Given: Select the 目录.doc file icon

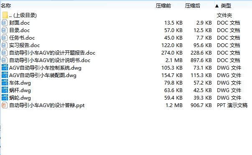Looking at the screenshot, I should 4,30.
